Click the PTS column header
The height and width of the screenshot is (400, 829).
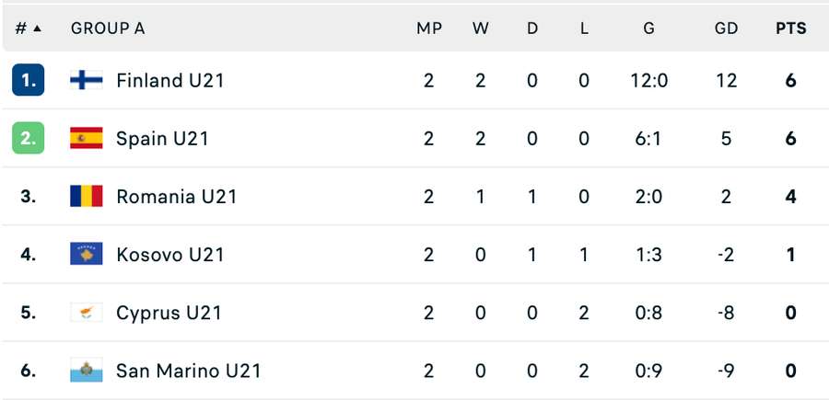coord(790,29)
